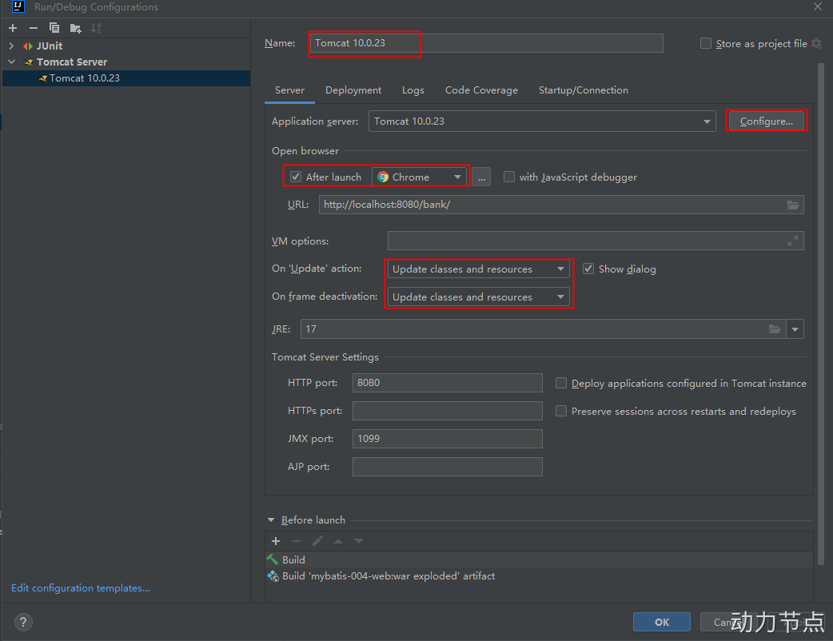Click the HTTP port input field

pos(447,383)
